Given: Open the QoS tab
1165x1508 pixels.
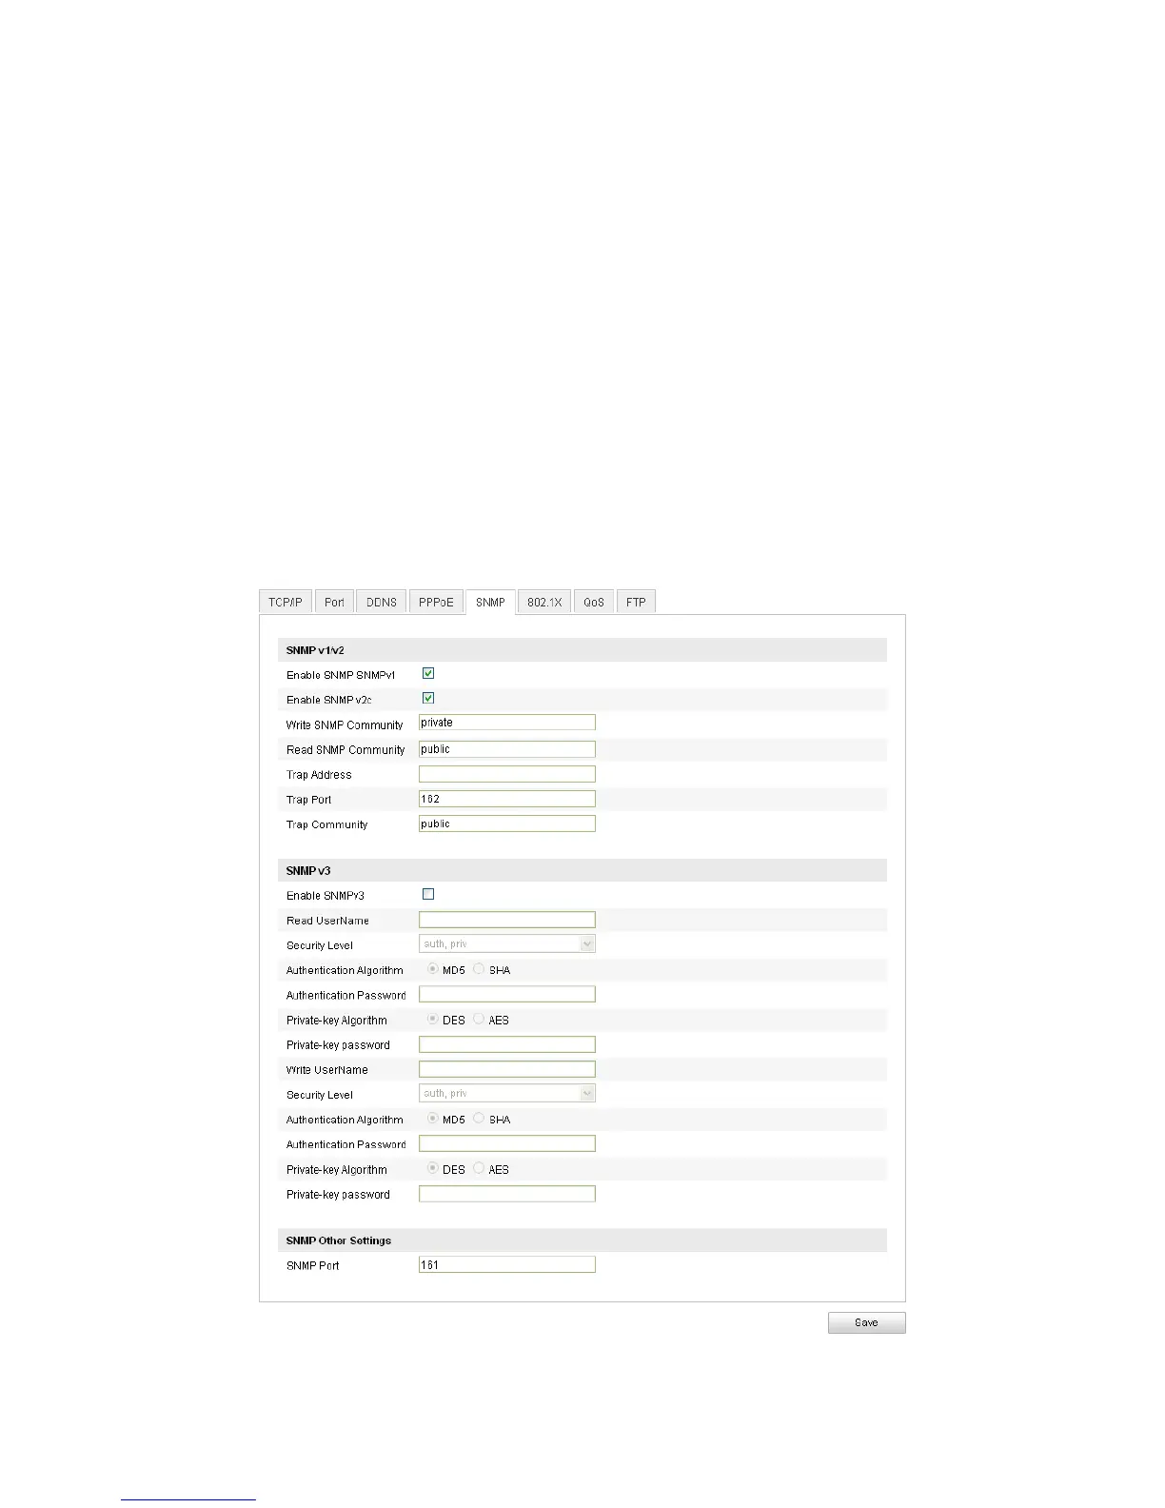Looking at the screenshot, I should click(594, 603).
